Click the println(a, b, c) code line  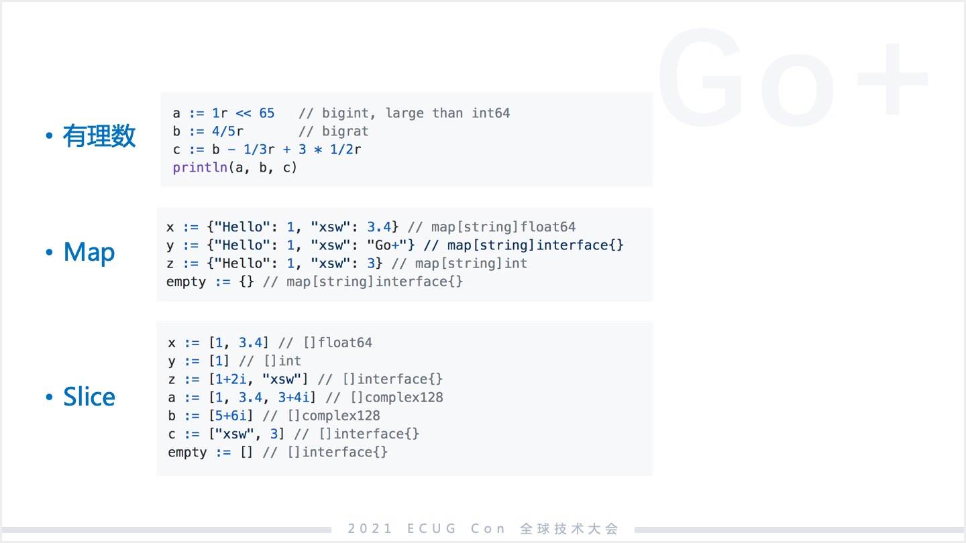click(235, 168)
